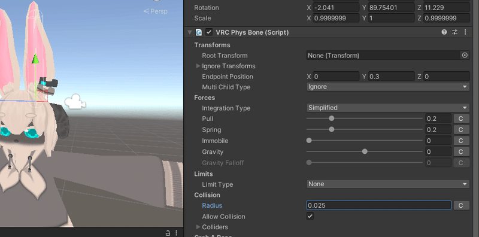Image resolution: width=479 pixels, height=237 pixels.
Task: Click the Scale Z field
Action: pyautogui.click(x=447, y=18)
